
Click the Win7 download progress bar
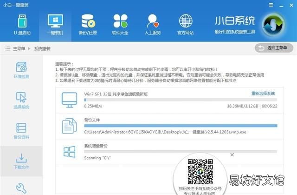(181, 100)
